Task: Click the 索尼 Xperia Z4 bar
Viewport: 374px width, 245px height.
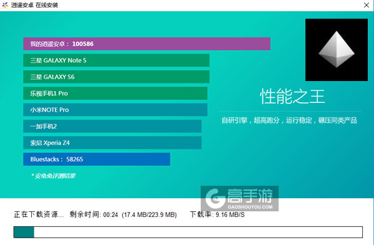Action: tap(112, 143)
